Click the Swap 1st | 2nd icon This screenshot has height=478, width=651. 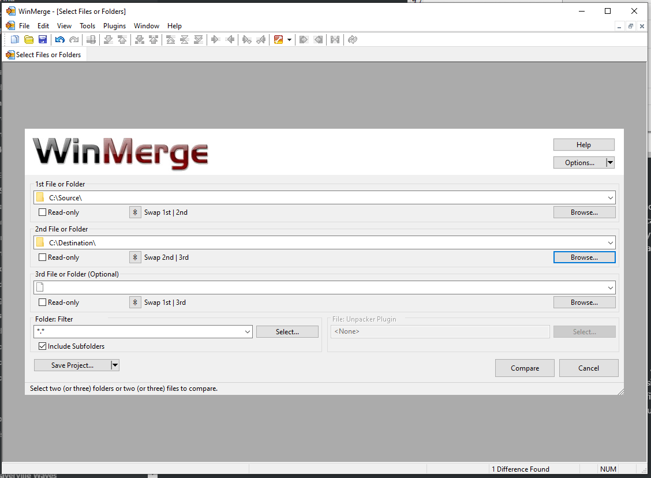pos(134,212)
